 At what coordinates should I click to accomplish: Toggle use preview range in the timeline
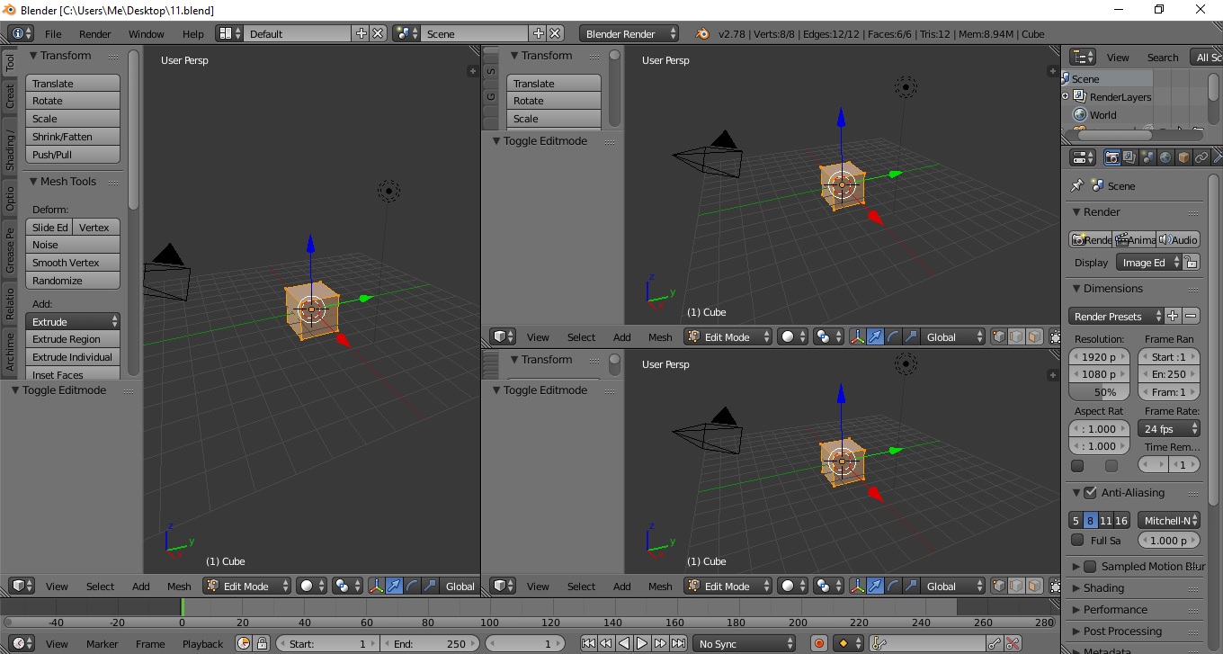(244, 643)
